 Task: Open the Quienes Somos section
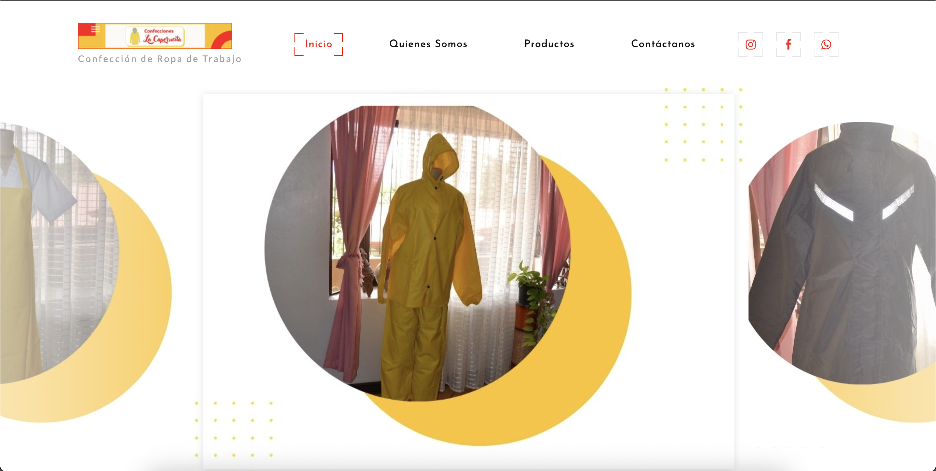(x=428, y=44)
